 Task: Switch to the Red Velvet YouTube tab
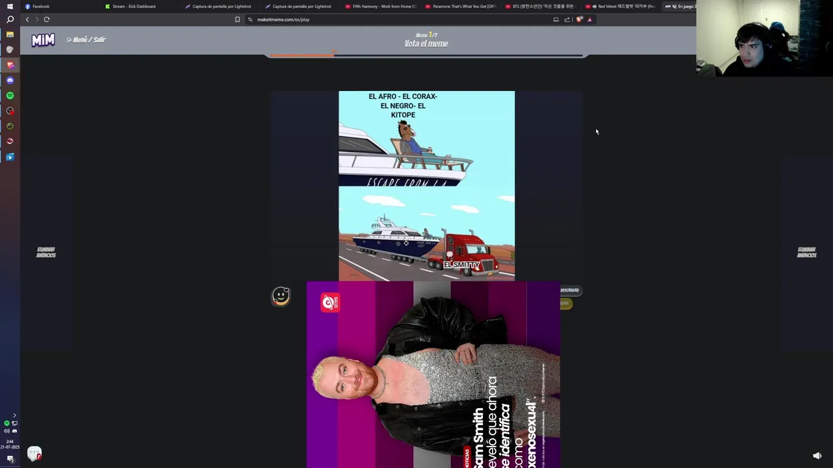click(x=621, y=6)
